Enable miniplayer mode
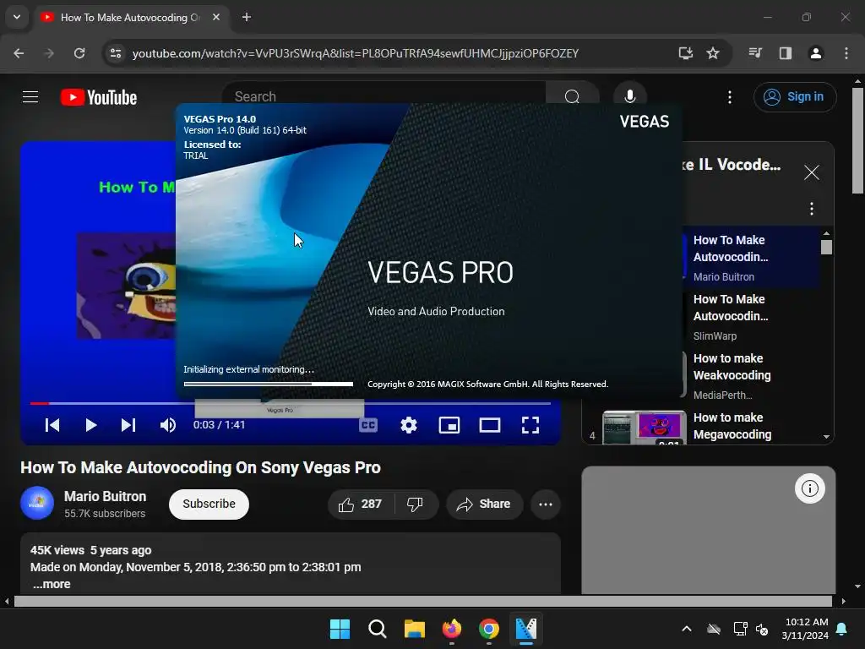This screenshot has height=649, width=865. (x=449, y=425)
